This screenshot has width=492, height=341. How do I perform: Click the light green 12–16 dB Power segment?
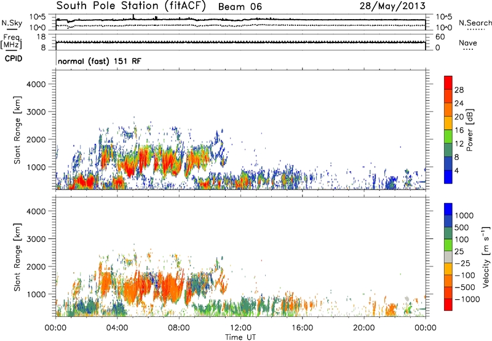pos(448,136)
